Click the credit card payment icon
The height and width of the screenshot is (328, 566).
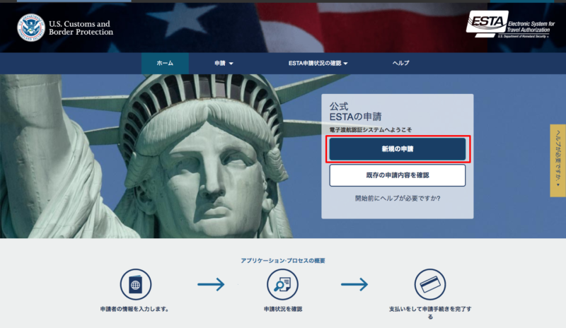click(x=429, y=284)
